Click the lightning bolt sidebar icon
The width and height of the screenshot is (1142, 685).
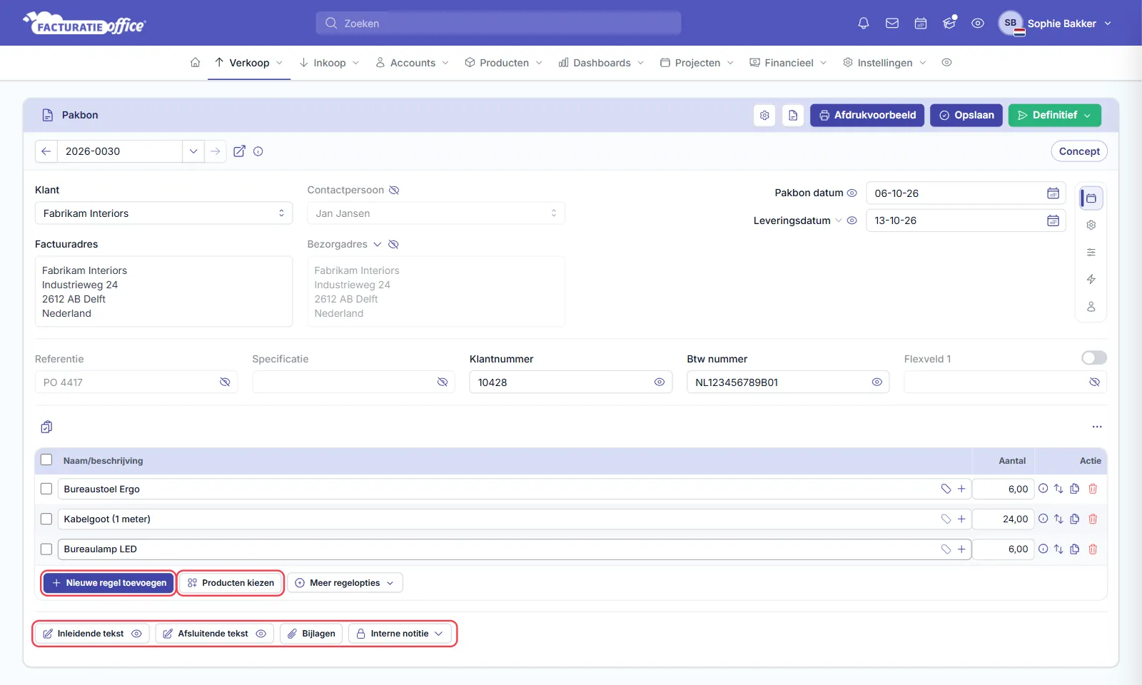tap(1091, 279)
